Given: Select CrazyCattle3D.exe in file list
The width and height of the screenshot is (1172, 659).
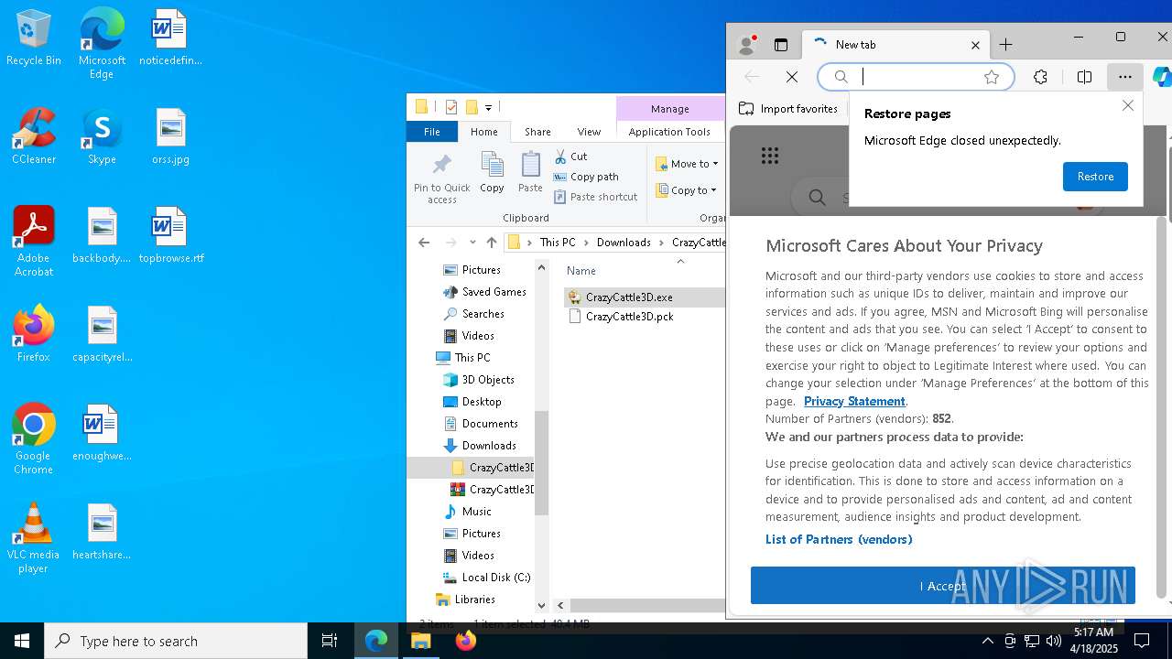Looking at the screenshot, I should pos(645,297).
